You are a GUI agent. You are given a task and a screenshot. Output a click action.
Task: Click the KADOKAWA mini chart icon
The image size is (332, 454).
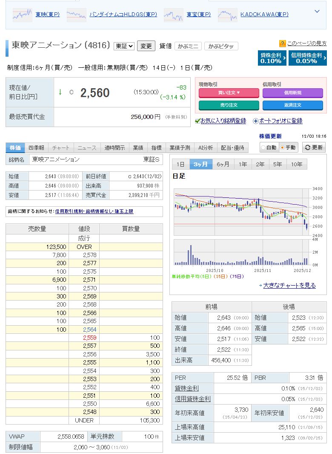click(227, 15)
